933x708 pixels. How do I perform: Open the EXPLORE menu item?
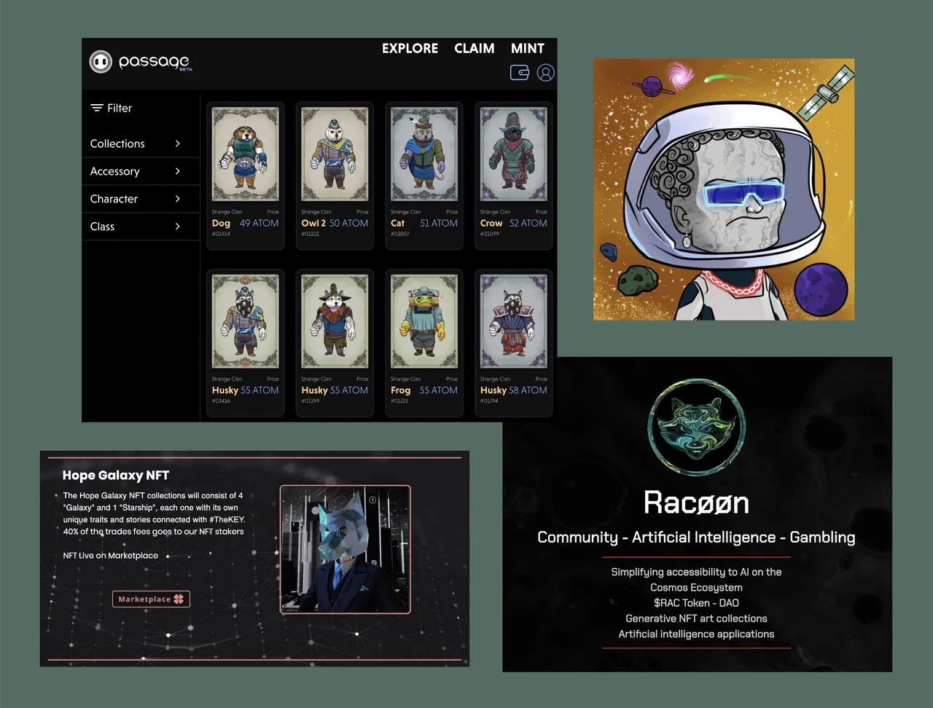tap(410, 48)
